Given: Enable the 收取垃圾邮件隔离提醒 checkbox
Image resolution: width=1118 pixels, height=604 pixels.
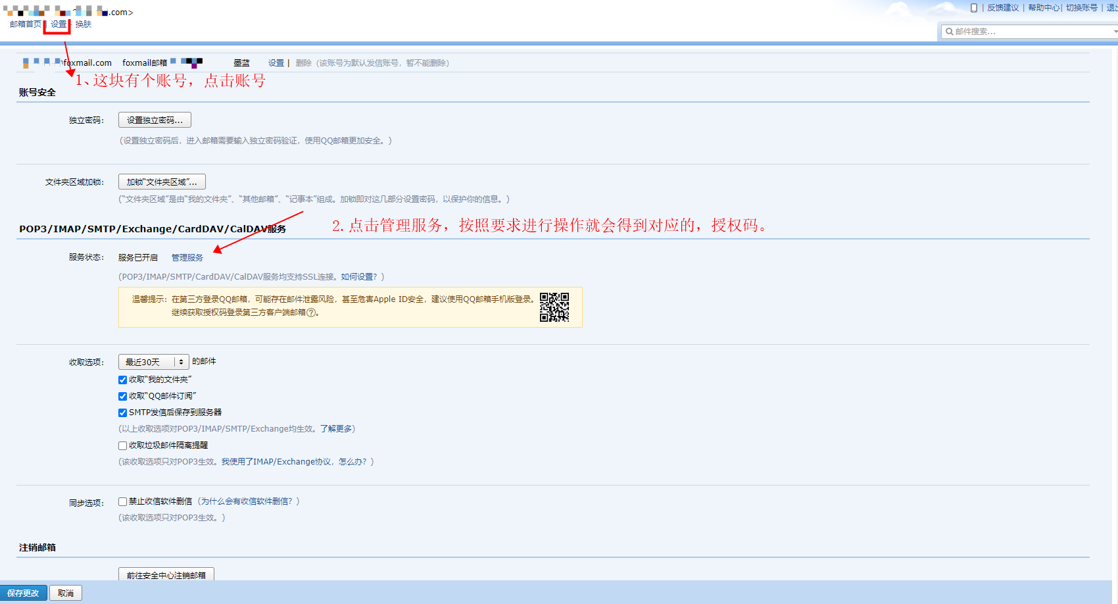Looking at the screenshot, I should 122,445.
